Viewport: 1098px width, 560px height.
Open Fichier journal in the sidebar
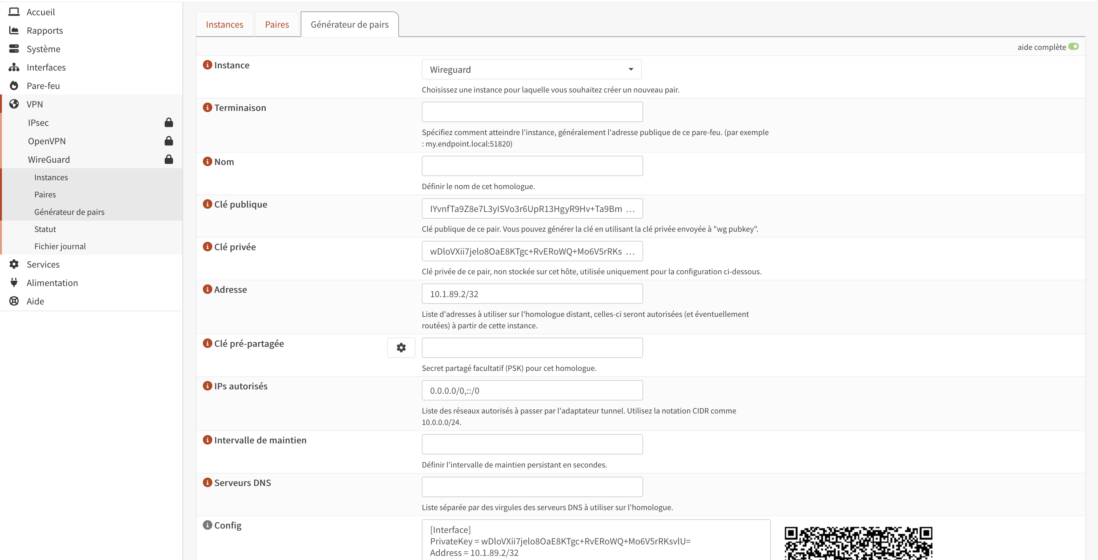[60, 246]
